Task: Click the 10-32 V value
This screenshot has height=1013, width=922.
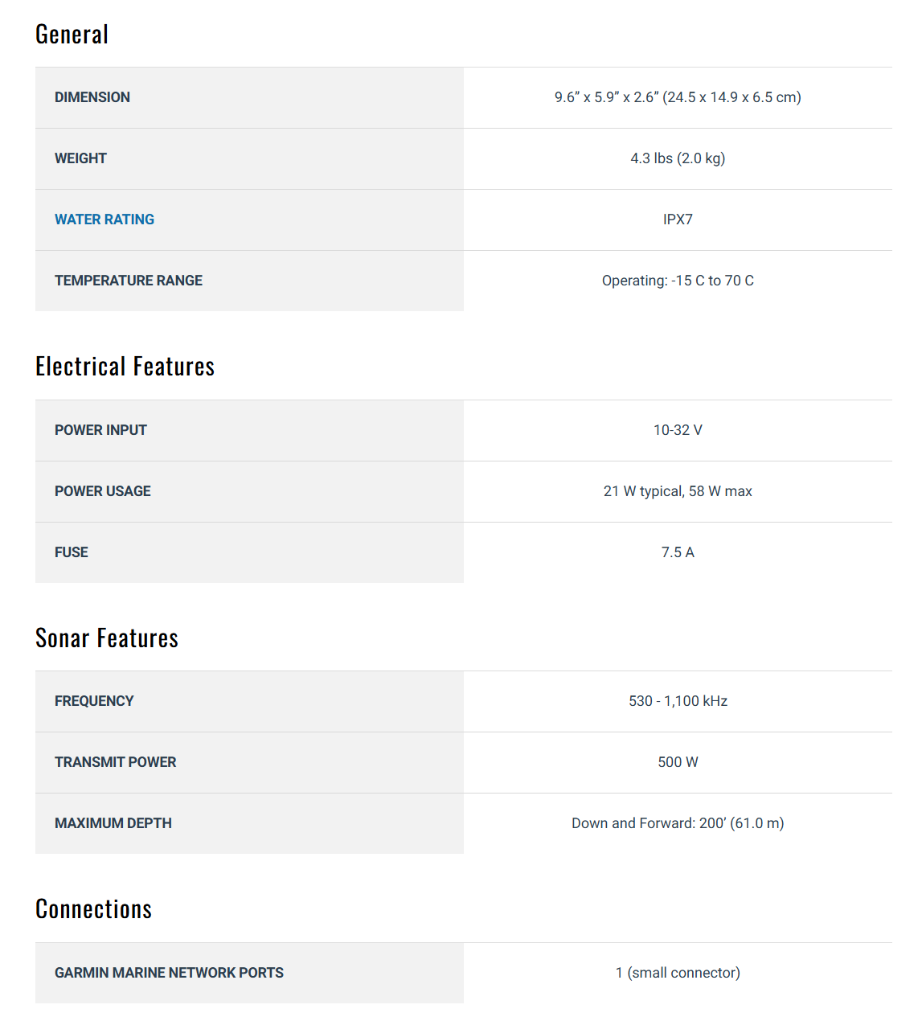Action: coord(678,430)
